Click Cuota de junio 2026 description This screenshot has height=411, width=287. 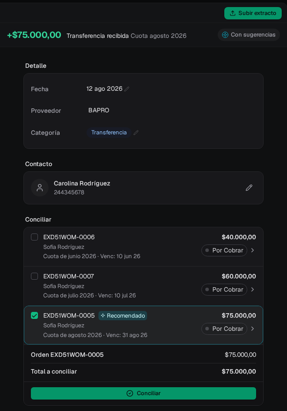coord(70,256)
